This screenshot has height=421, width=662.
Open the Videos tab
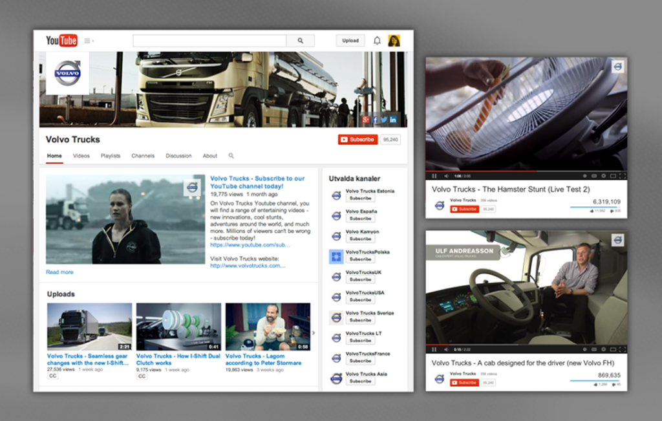pos(81,156)
